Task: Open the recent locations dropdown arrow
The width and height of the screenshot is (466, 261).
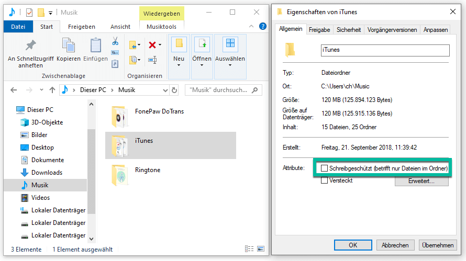Action: click(41, 90)
